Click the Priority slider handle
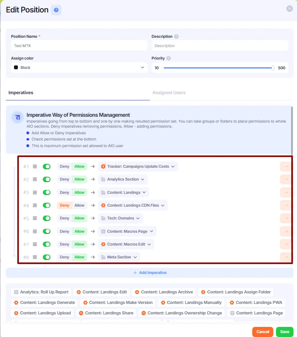Image resolution: width=297 pixels, height=337 pixels. tap(273, 68)
